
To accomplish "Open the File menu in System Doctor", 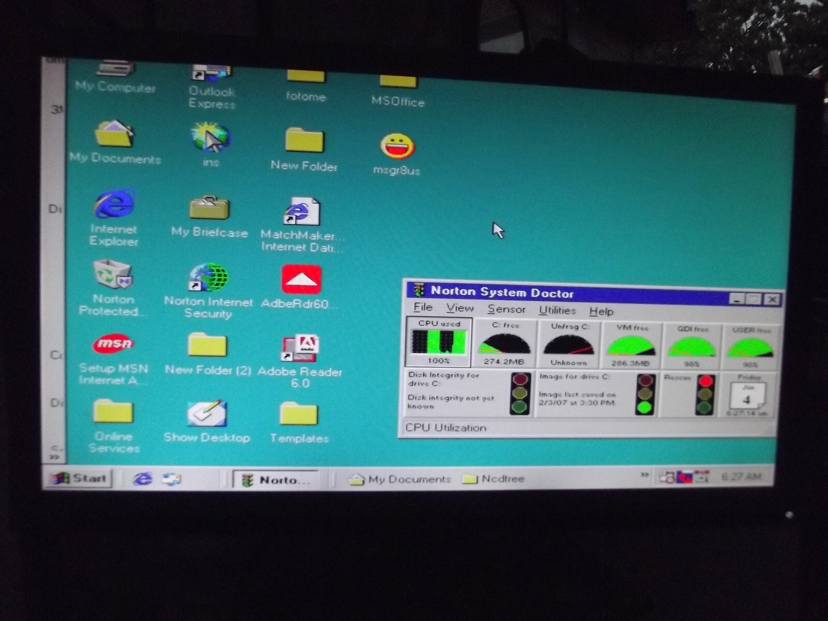I will (x=423, y=307).
